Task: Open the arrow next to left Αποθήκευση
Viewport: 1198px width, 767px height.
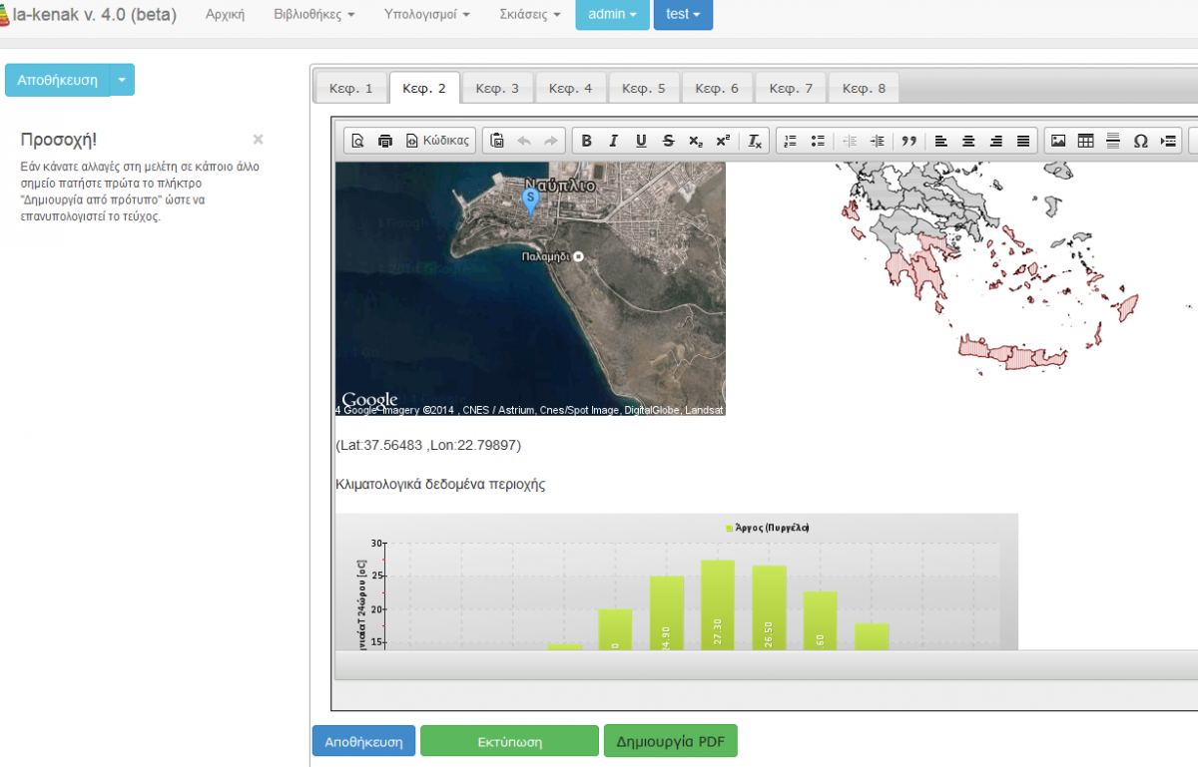Action: pos(122,80)
